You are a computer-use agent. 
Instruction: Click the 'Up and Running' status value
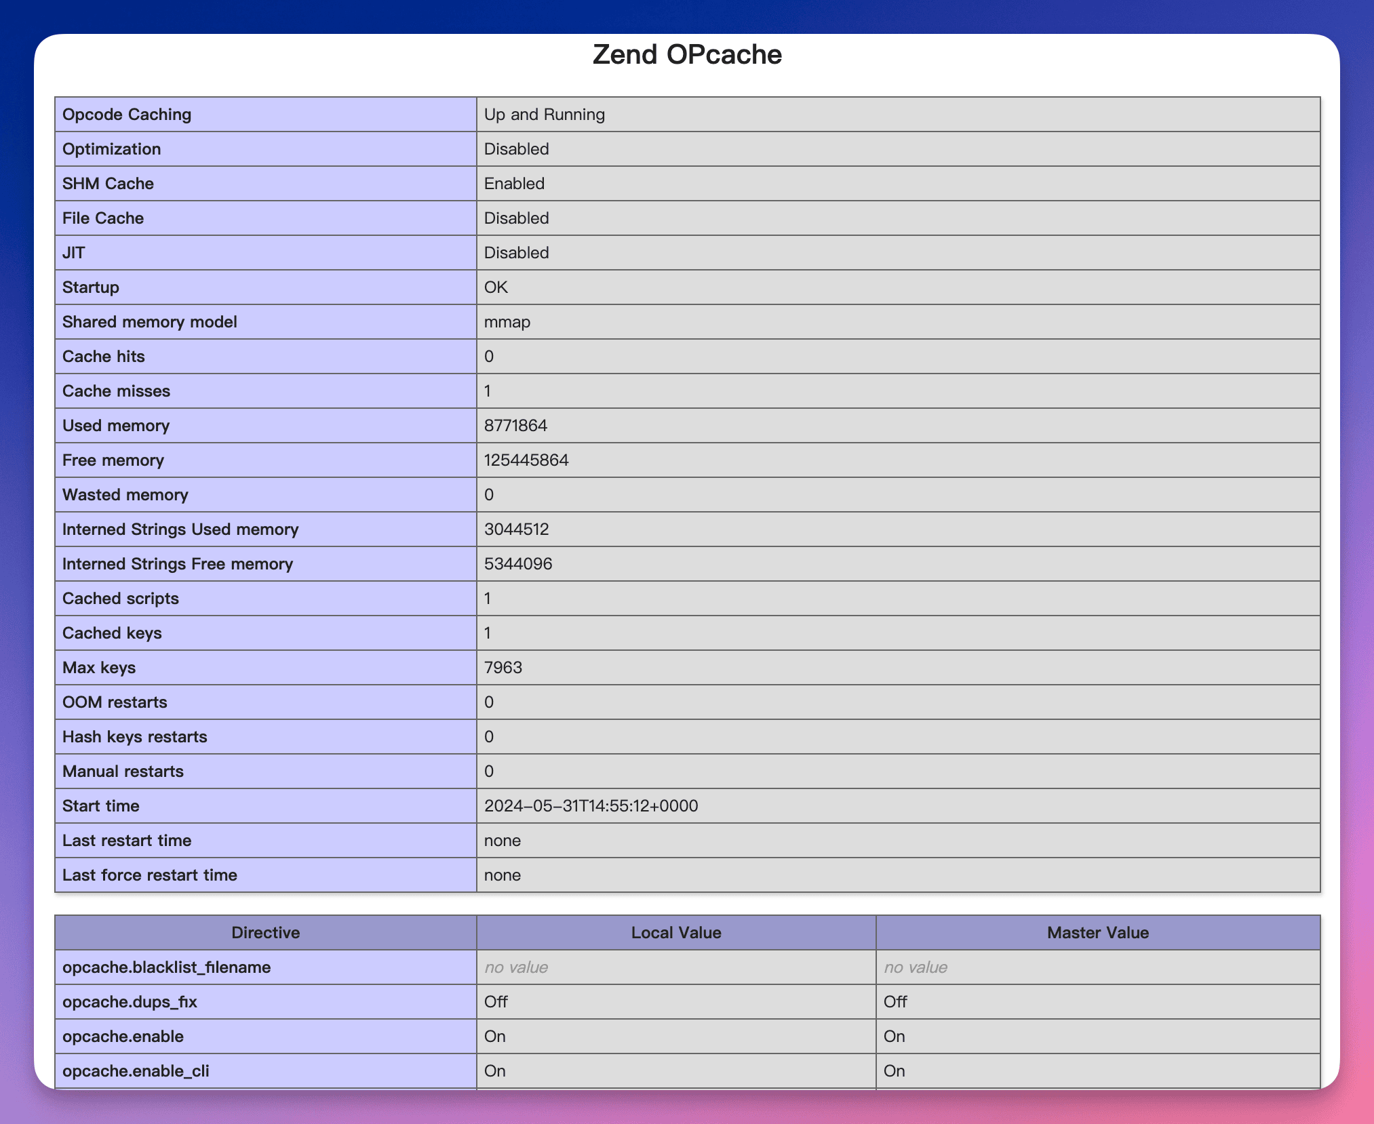[x=544, y=115]
